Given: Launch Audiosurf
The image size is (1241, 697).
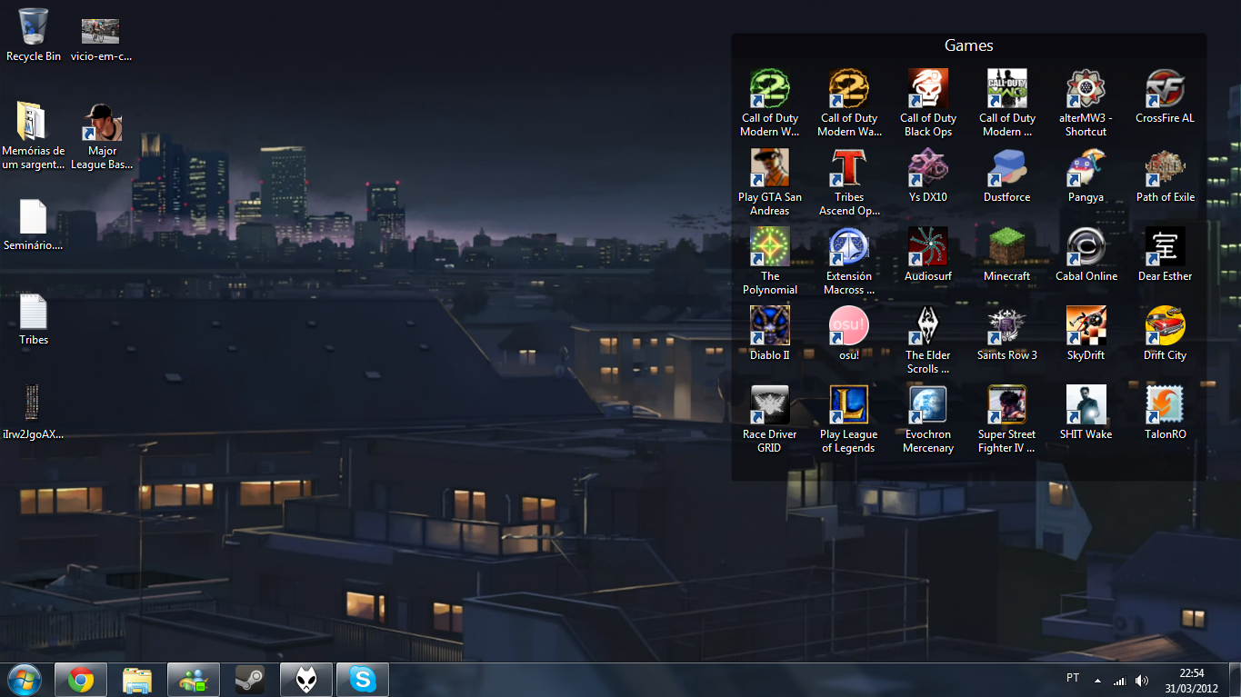Looking at the screenshot, I should pos(927,247).
